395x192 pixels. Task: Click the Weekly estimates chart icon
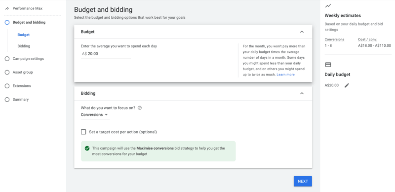(x=328, y=6)
